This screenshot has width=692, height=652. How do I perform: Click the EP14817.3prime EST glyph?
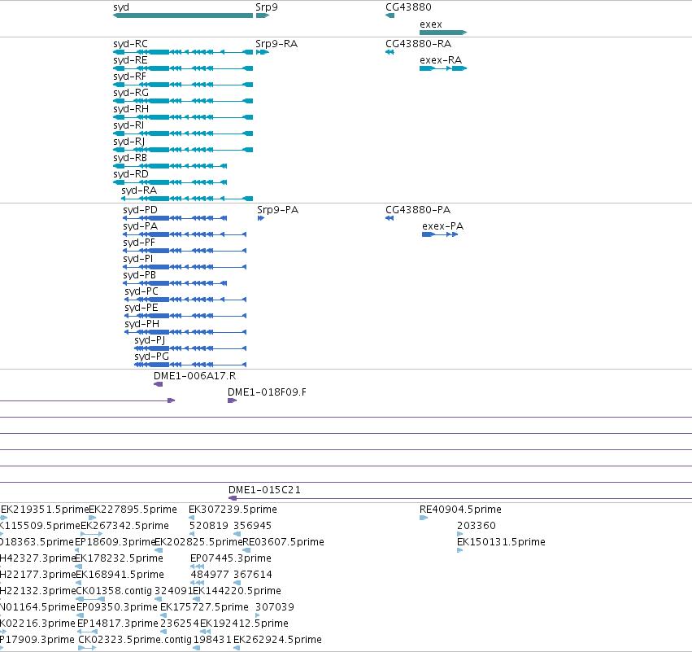tap(87, 632)
